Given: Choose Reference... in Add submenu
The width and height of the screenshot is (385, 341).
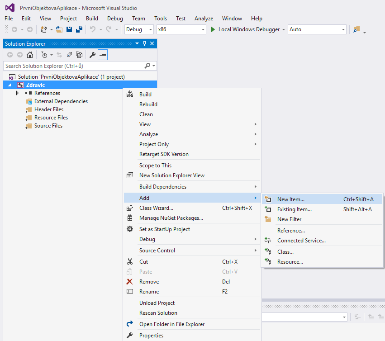Looking at the screenshot, I should (323, 231).
